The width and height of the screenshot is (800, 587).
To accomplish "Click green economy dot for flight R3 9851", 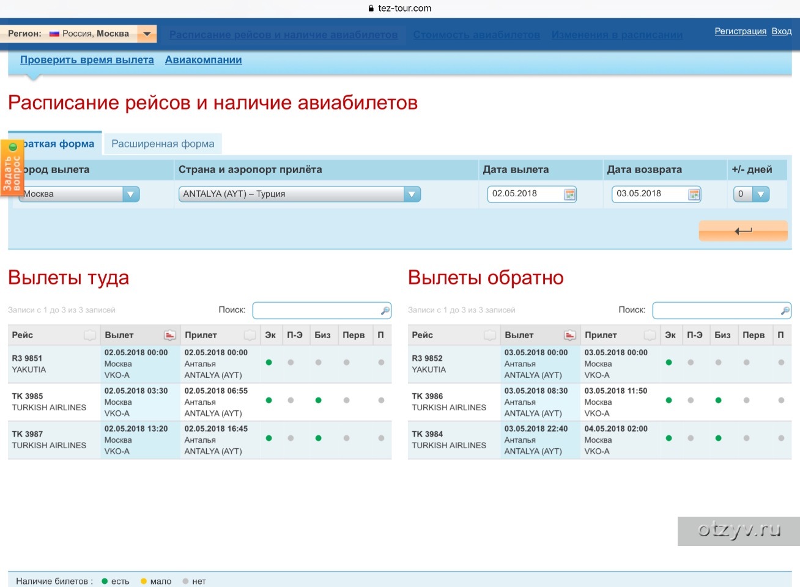I will click(x=269, y=363).
